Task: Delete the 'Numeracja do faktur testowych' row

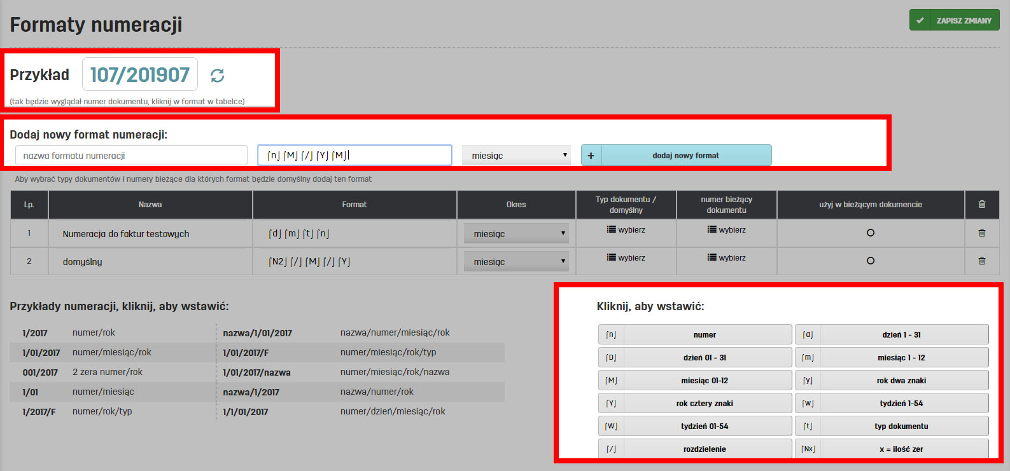Action: pos(981,233)
